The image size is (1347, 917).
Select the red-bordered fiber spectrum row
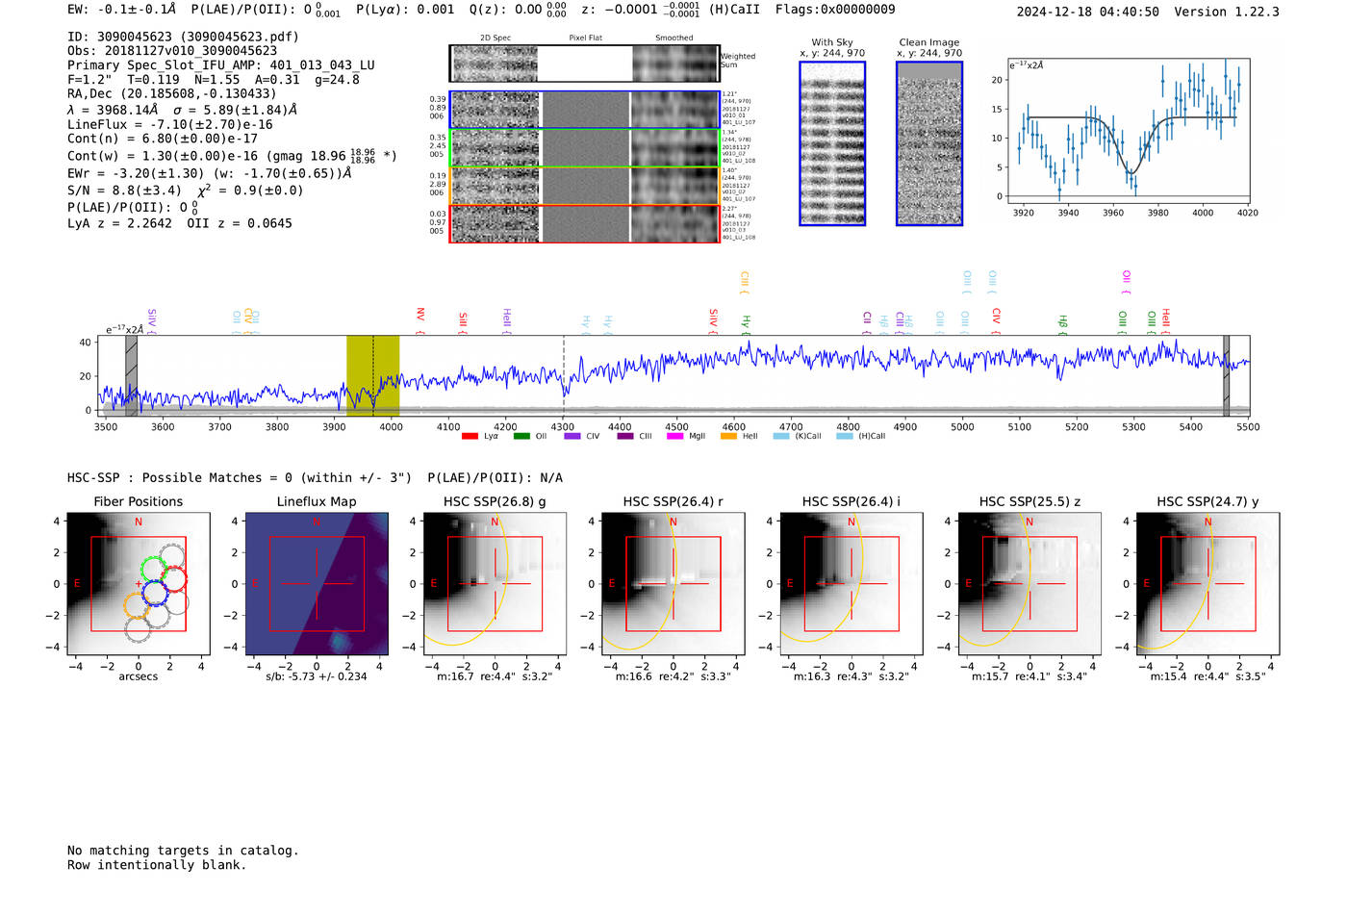[585, 224]
